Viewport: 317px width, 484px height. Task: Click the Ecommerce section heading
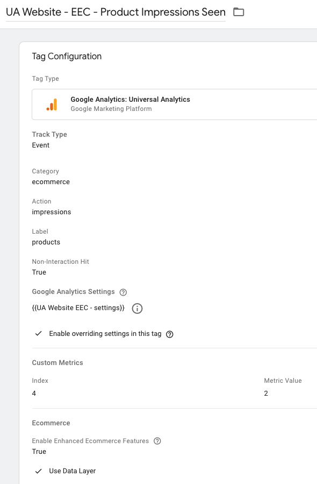click(x=51, y=423)
